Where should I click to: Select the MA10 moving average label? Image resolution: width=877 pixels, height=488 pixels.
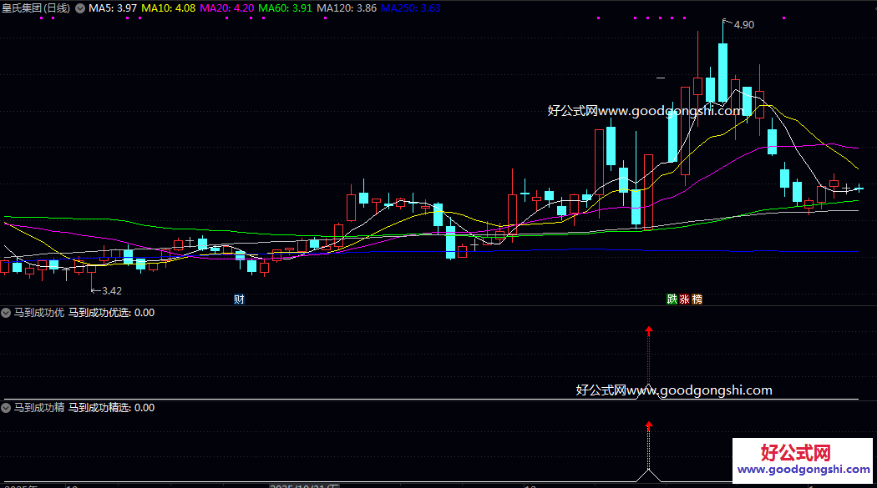[169, 8]
